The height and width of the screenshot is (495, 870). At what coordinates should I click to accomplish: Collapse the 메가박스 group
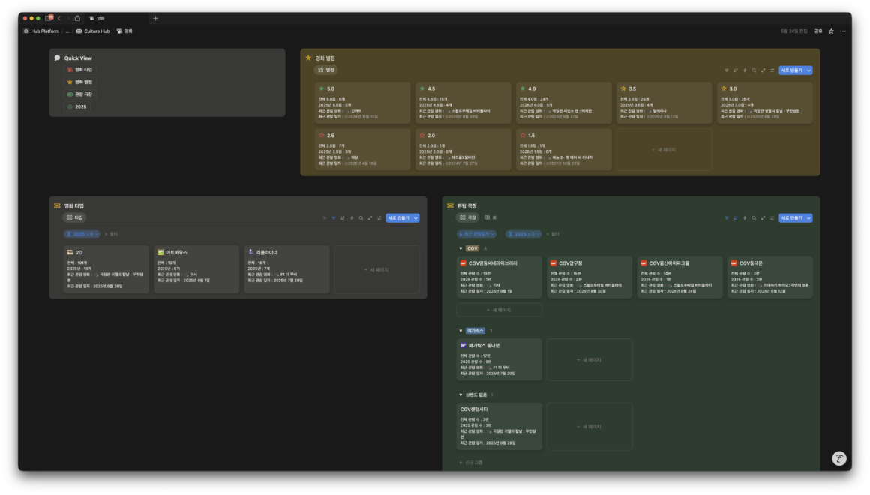[x=460, y=330]
